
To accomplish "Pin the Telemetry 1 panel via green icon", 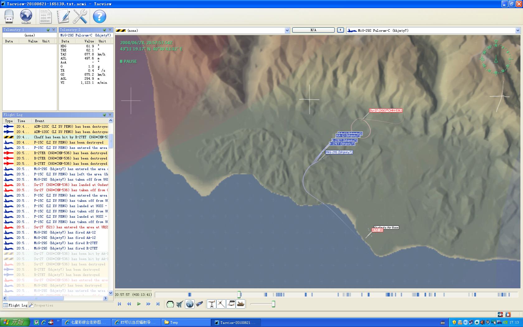I will 48,30.
